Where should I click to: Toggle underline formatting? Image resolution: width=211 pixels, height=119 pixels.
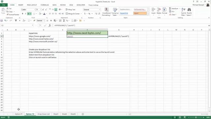point(28,14)
